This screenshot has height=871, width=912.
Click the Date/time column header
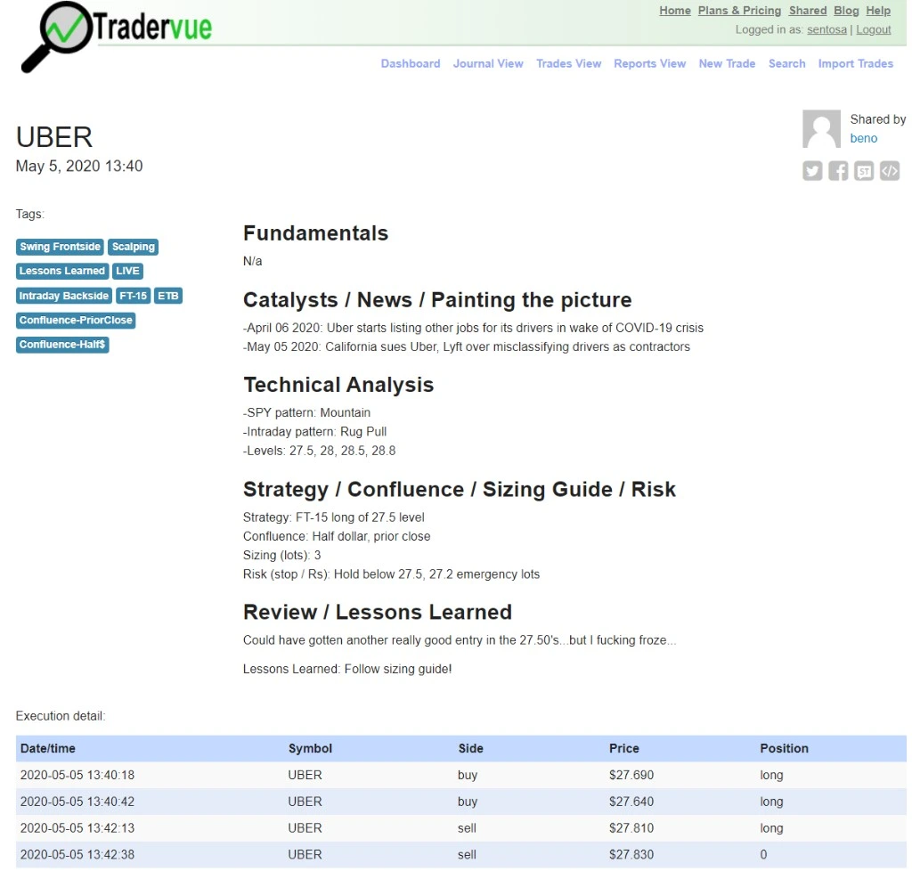click(48, 749)
